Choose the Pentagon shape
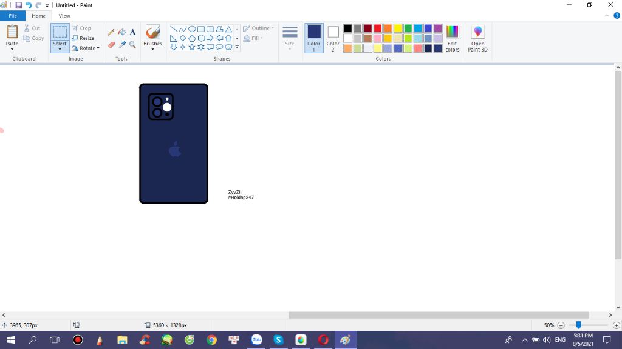622x349 pixels. 191,38
